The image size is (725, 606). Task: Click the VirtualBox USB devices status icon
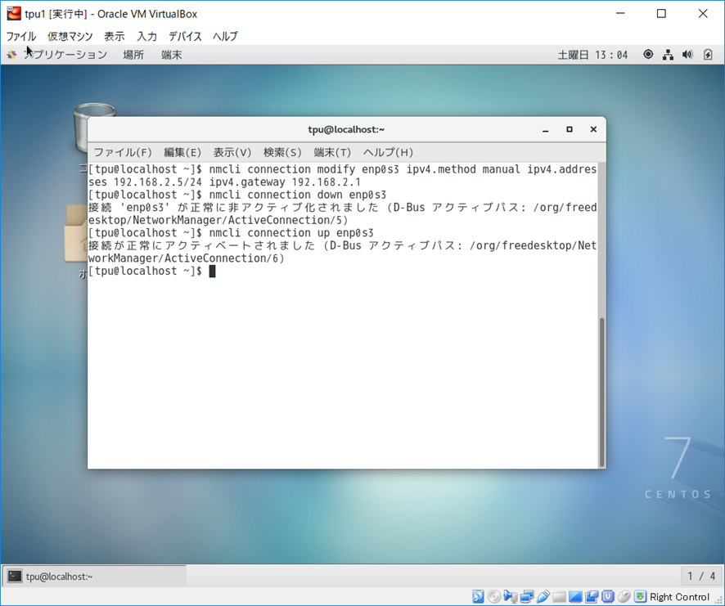(543, 597)
